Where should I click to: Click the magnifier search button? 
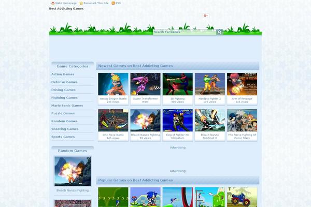click(x=220, y=32)
